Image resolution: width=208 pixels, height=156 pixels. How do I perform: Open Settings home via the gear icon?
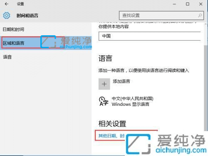click(6, 15)
